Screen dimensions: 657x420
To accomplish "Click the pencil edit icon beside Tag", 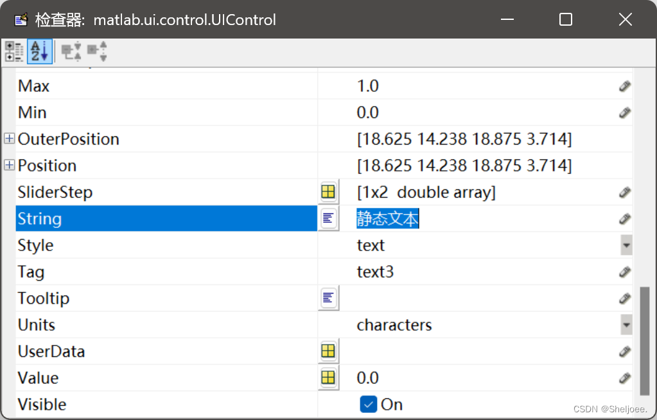I will coord(624,271).
